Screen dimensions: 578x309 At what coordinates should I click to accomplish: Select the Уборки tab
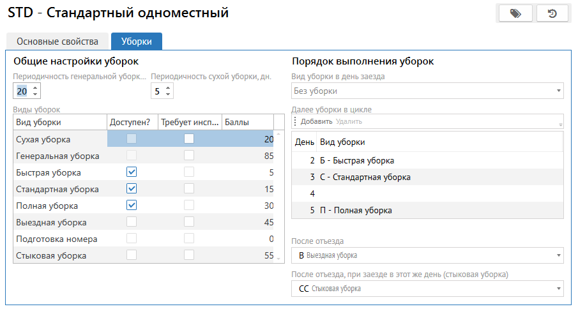136,41
